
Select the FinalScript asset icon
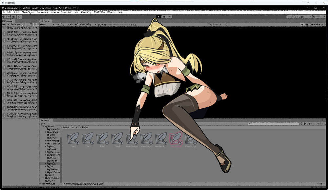coord(190,139)
